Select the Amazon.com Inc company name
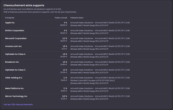 (x=14, y=46)
